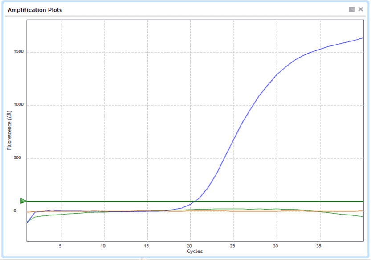Click the cycle 15 x-axis label
This screenshot has height=260, width=371.
click(x=147, y=245)
